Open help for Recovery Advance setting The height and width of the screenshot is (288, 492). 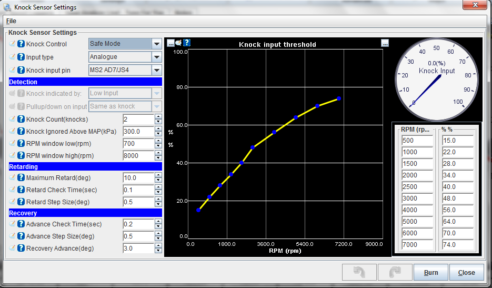pyautogui.click(x=21, y=249)
